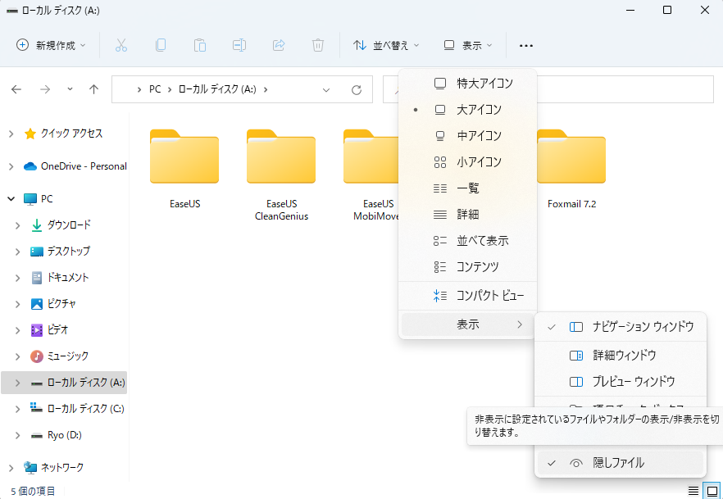723x499 pixels.
Task: Open the 並べ替え sort dropdown
Action: tap(386, 46)
